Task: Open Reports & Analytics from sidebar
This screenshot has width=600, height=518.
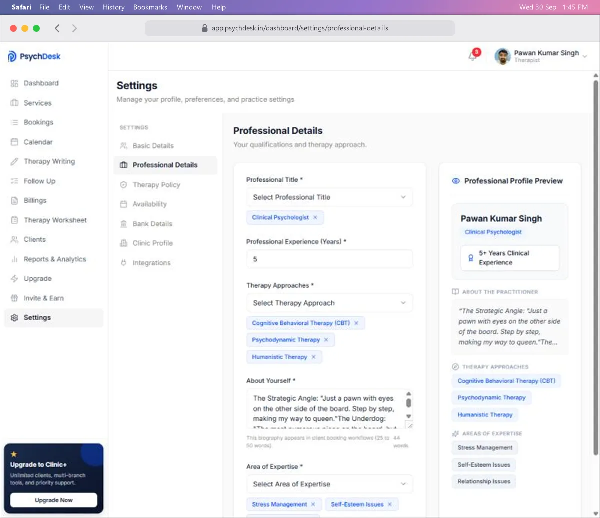Action: click(54, 259)
